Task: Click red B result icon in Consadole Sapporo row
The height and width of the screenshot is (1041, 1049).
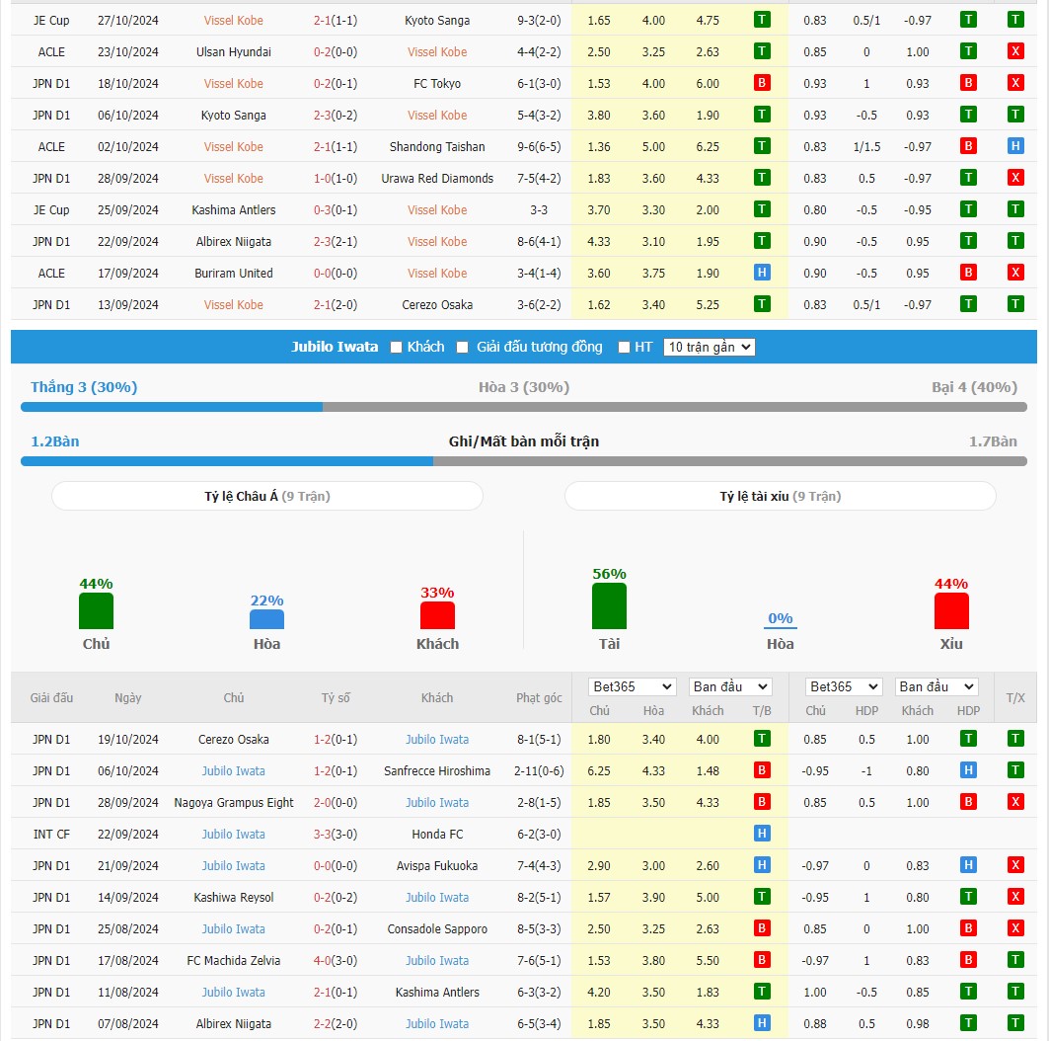Action: [x=761, y=927]
